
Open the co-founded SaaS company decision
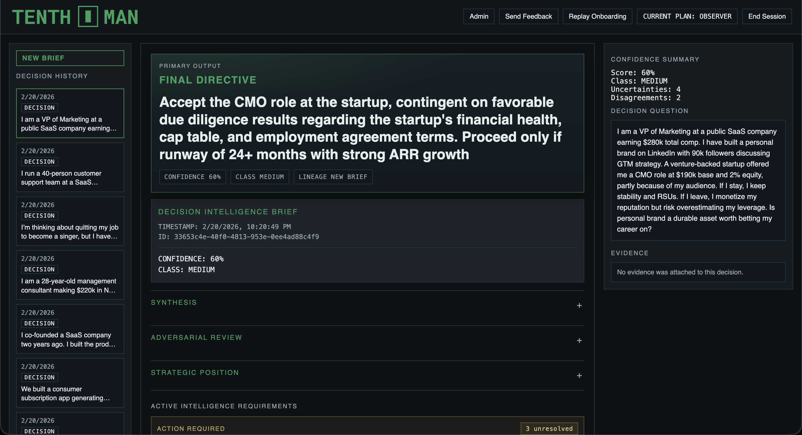coord(70,329)
